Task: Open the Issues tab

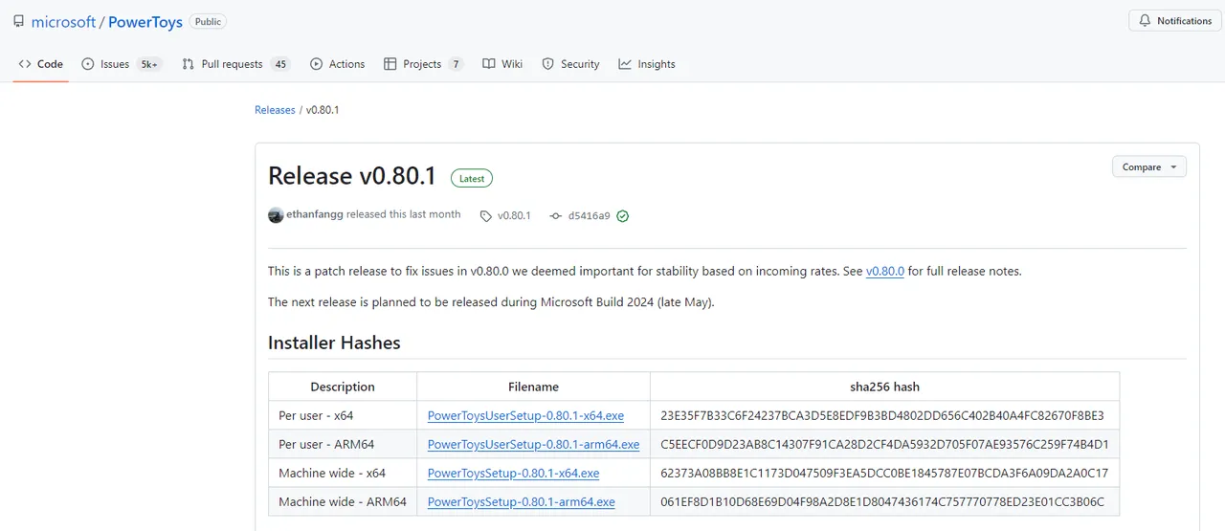Action: [x=122, y=64]
